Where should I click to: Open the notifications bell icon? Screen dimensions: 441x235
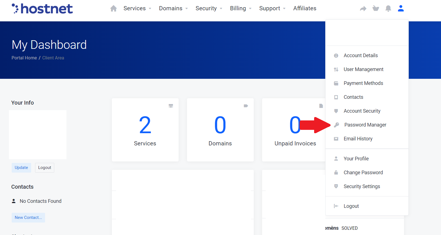point(388,9)
